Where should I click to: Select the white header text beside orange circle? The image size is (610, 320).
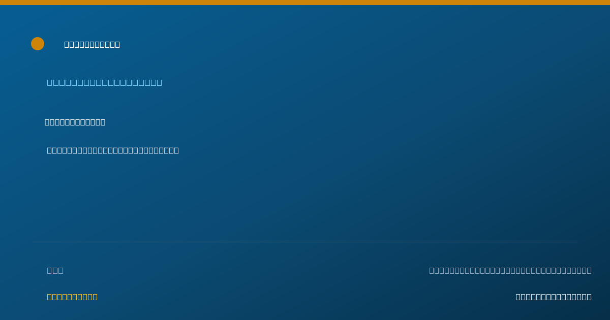coord(92,44)
